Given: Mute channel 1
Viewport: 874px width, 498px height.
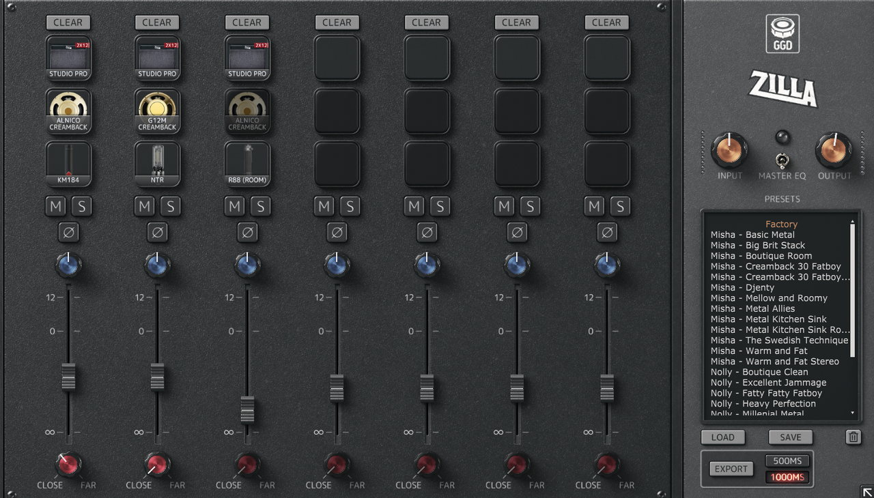Looking at the screenshot, I should pyautogui.click(x=55, y=206).
